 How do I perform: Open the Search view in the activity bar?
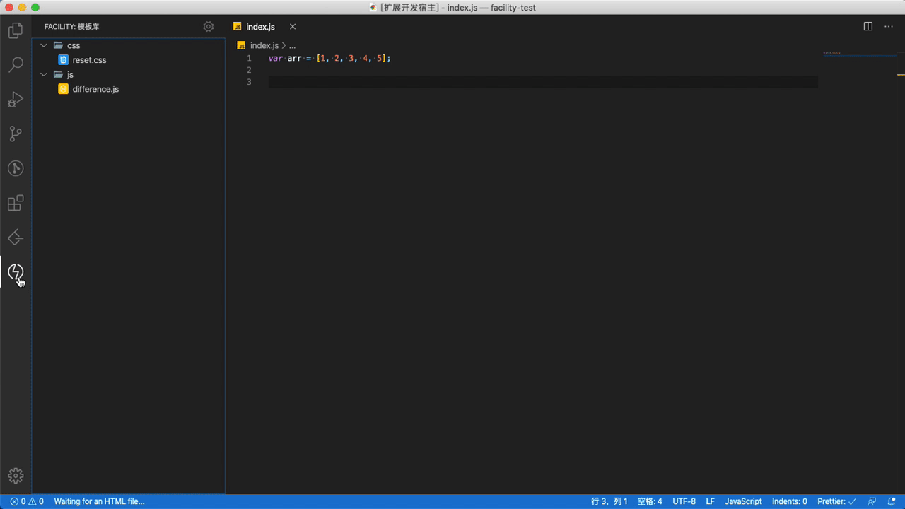pyautogui.click(x=16, y=65)
